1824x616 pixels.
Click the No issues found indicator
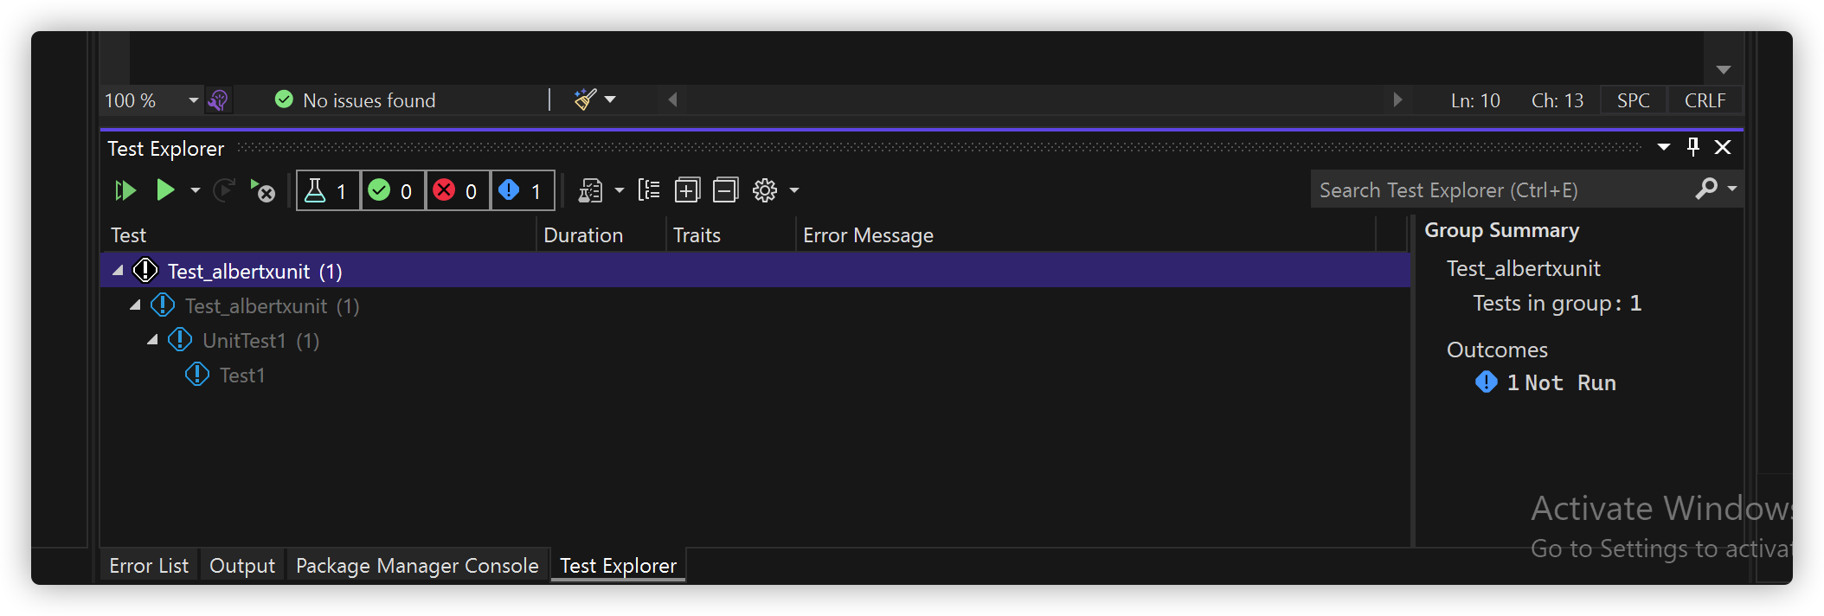point(356,100)
